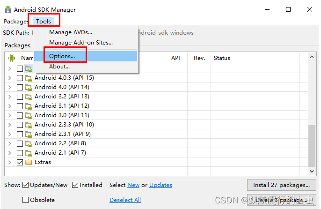Click the folder icon for Android 3.1 (API 12)
321x209 pixels.
pos(29,106)
